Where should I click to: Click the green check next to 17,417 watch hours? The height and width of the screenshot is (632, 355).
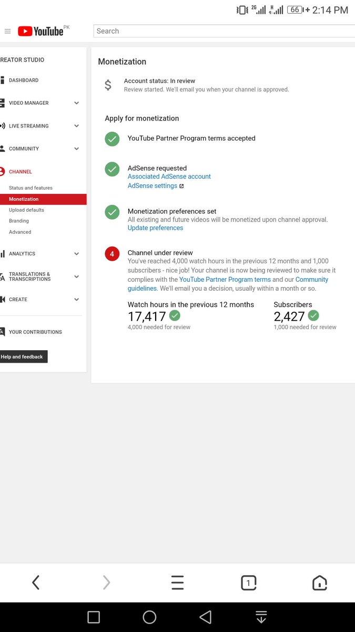[175, 315]
